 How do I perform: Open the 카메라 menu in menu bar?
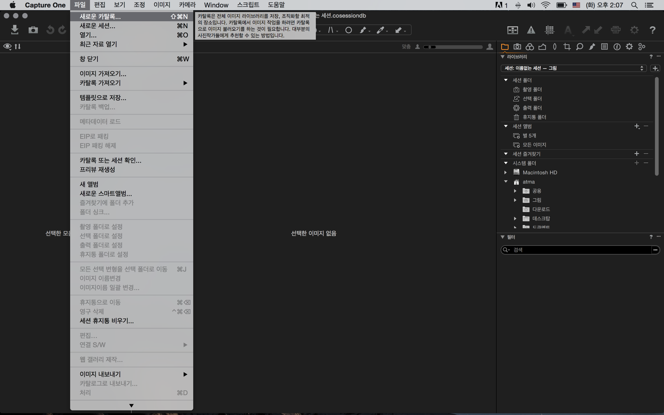tap(187, 5)
